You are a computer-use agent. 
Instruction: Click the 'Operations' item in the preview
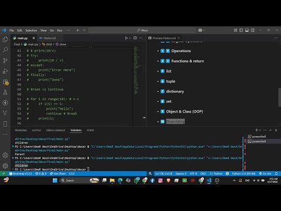click(x=181, y=51)
